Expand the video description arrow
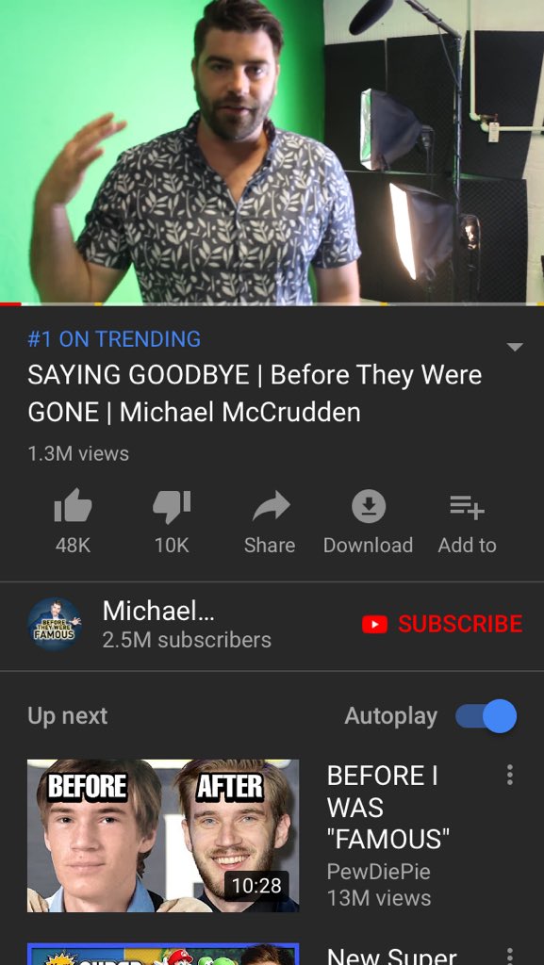 pos(515,347)
